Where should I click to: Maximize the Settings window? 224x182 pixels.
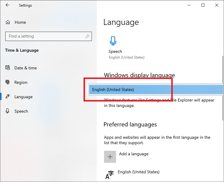(203, 5)
